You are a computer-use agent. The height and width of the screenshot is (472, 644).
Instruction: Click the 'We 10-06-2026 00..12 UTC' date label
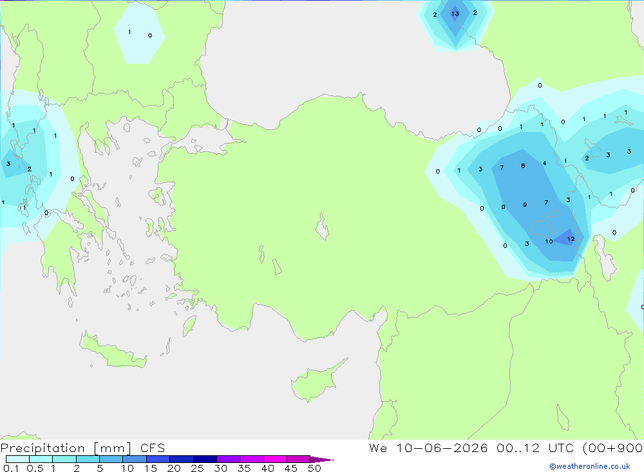tap(474, 448)
